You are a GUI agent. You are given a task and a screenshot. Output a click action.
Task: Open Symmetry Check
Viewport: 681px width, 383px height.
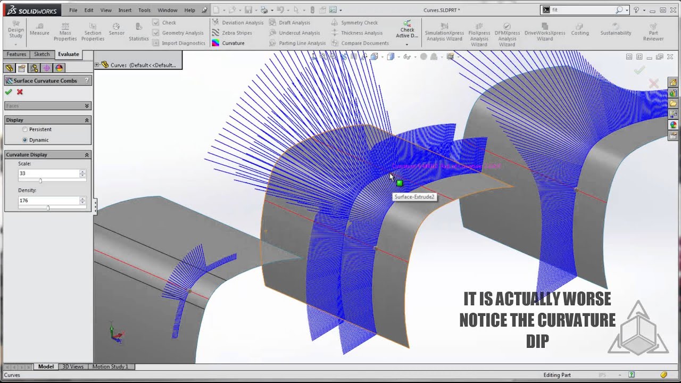click(x=354, y=22)
